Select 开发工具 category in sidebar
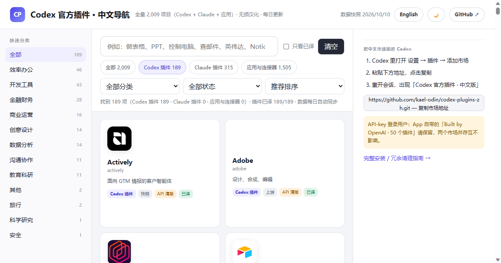Image resolution: width=501 pixels, height=263 pixels. pyautogui.click(x=46, y=85)
